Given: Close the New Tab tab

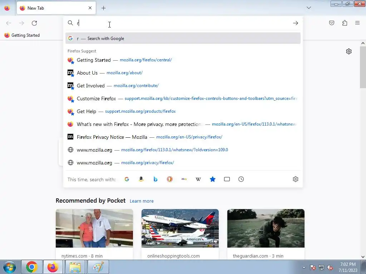Looking at the screenshot, I should coord(90,8).
